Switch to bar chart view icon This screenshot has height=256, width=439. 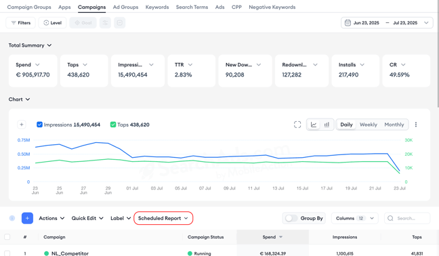coord(327,125)
